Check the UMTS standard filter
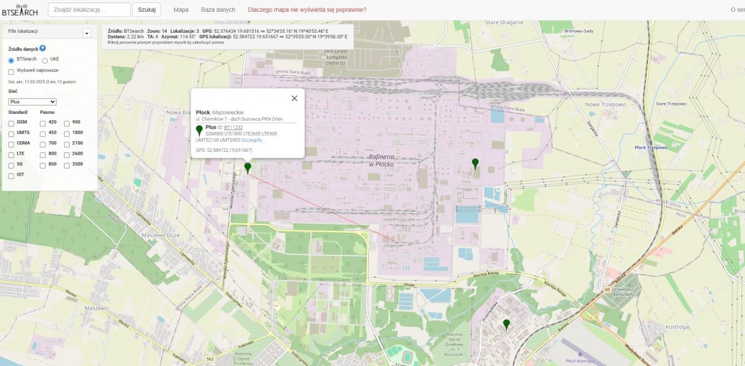The image size is (745, 366). coord(11,134)
